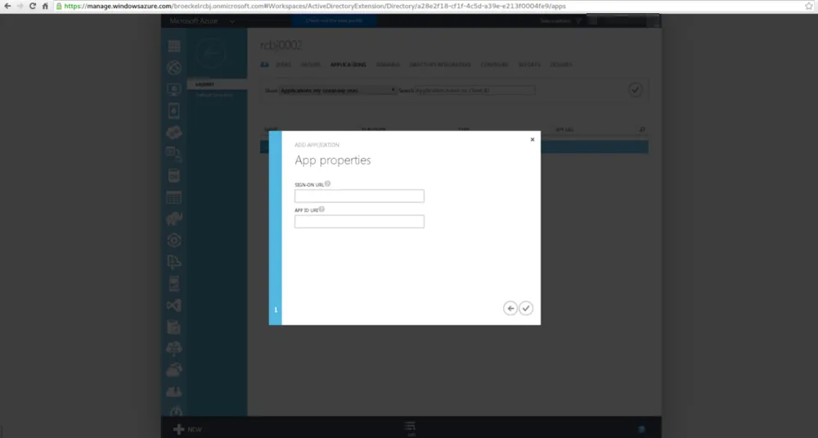Click the large back arrow circle in navigation pane
The height and width of the screenshot is (438, 818).
211,54
